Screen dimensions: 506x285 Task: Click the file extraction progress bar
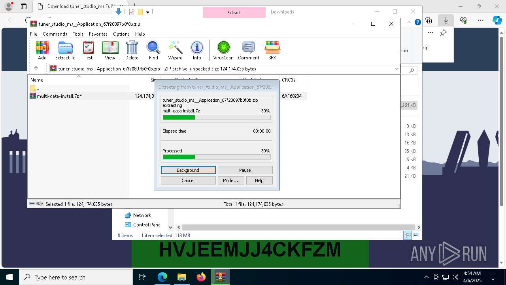(x=217, y=117)
